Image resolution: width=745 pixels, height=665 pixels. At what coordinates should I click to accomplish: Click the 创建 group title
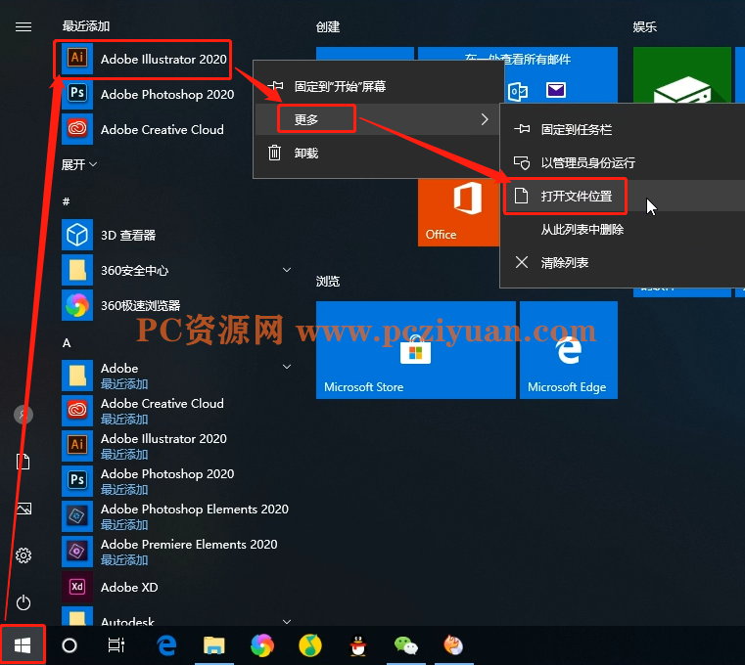point(328,27)
